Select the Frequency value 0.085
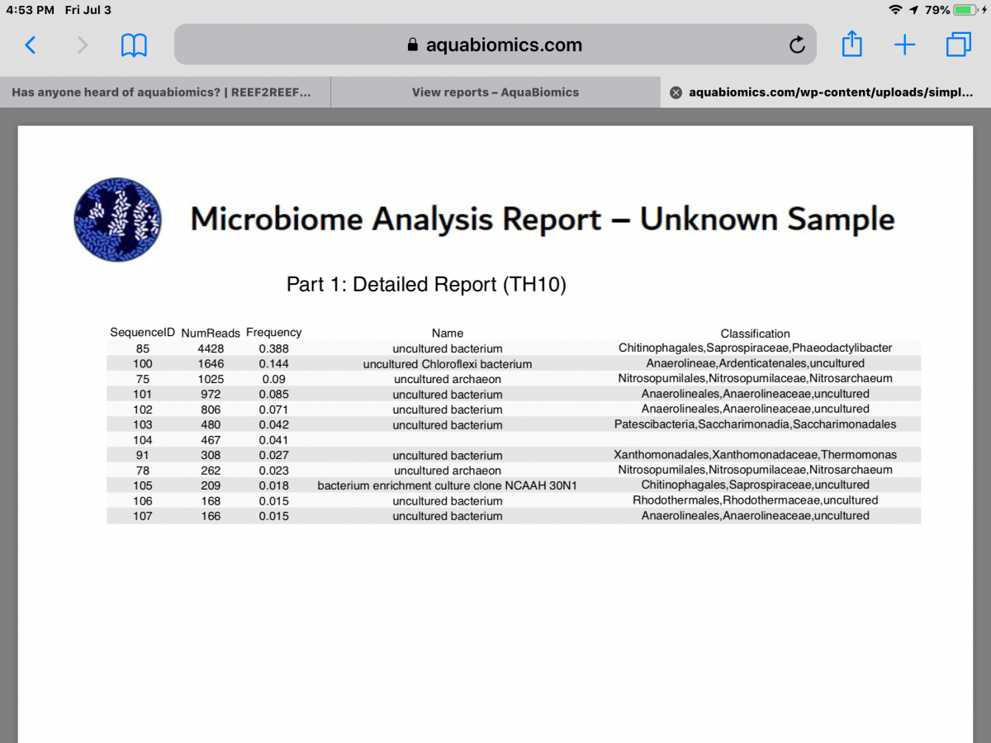The width and height of the screenshot is (991, 743). pos(274,394)
